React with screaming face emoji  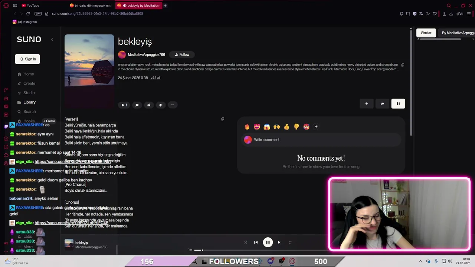click(267, 127)
